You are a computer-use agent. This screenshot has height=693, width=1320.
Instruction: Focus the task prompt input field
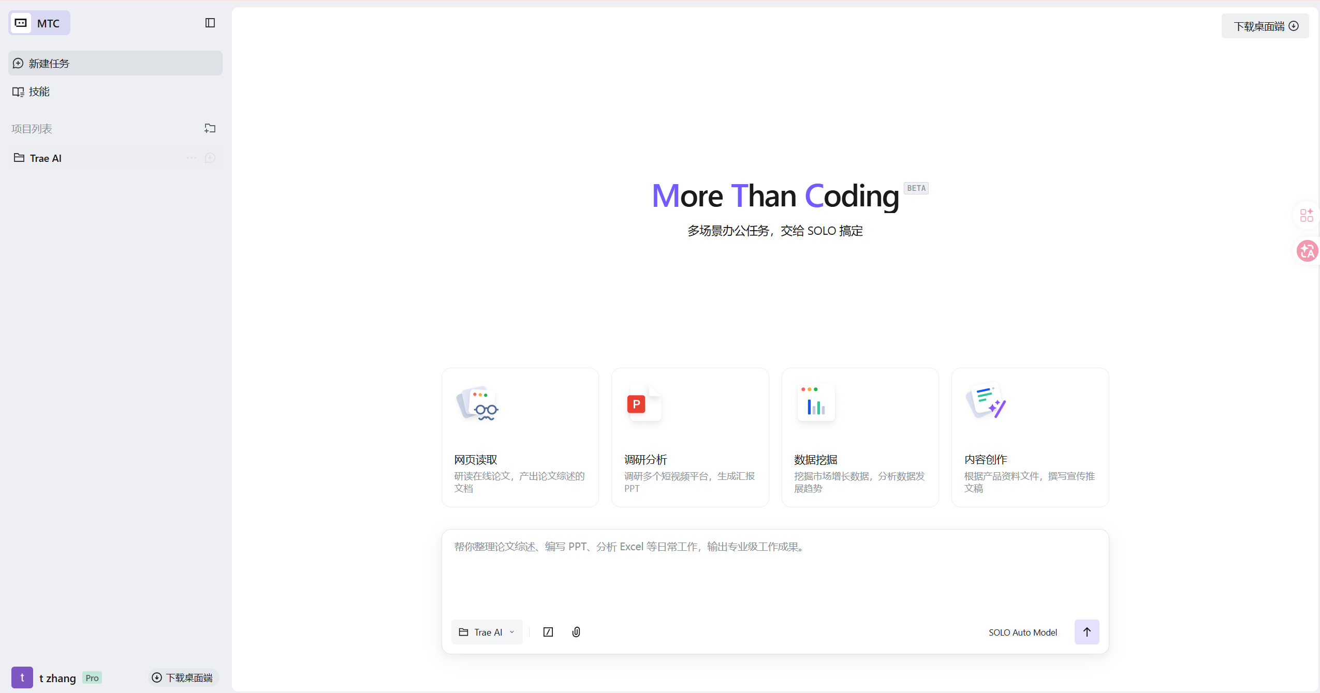pos(774,574)
